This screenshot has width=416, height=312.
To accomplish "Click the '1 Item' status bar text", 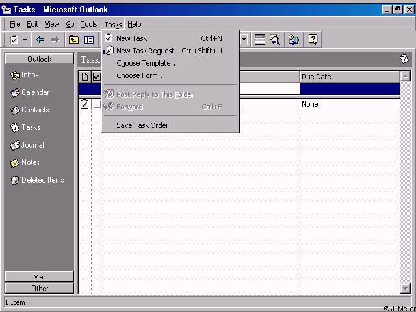I will coord(15,302).
